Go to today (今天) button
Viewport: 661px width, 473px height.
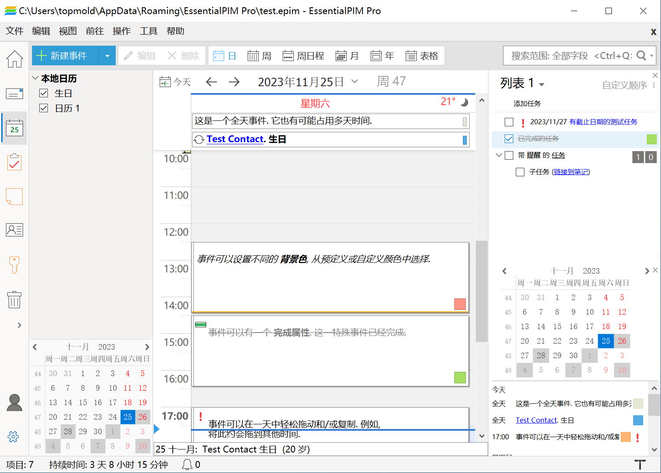pos(175,82)
